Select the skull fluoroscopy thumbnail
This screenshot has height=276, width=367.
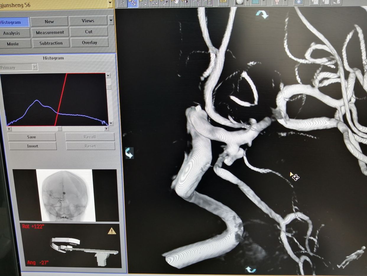[x=66, y=195]
